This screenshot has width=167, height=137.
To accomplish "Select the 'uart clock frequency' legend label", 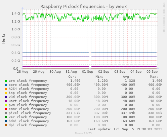I will point(29,101).
